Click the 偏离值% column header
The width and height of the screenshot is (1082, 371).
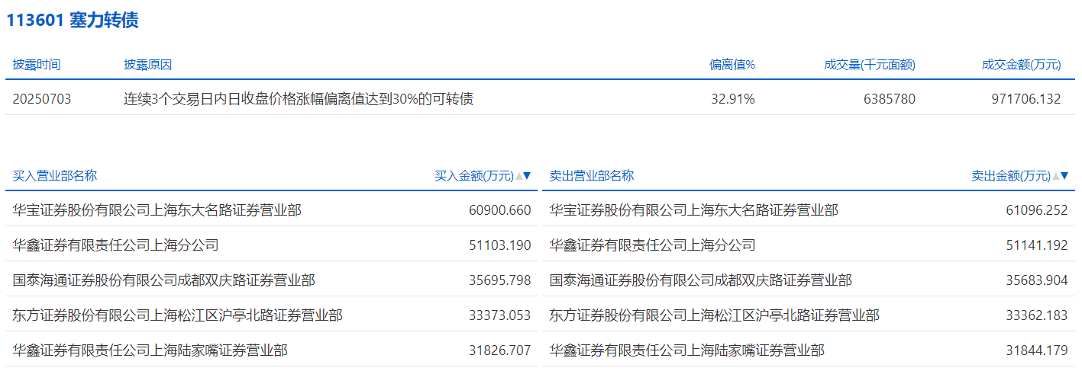(732, 65)
